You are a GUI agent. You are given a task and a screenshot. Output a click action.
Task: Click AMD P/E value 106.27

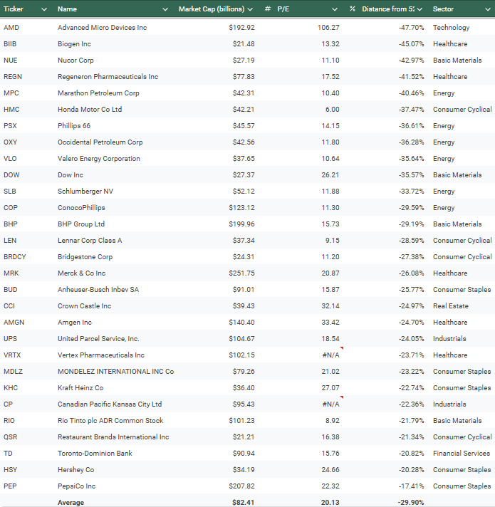coord(328,28)
